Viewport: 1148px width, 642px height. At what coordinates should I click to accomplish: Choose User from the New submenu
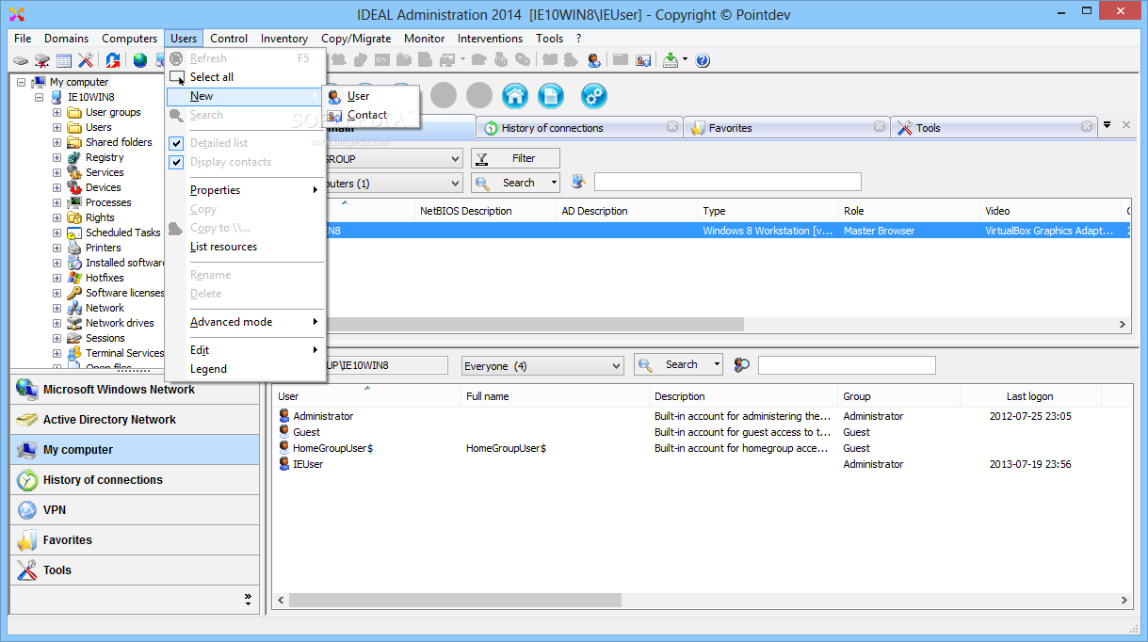tap(370, 96)
